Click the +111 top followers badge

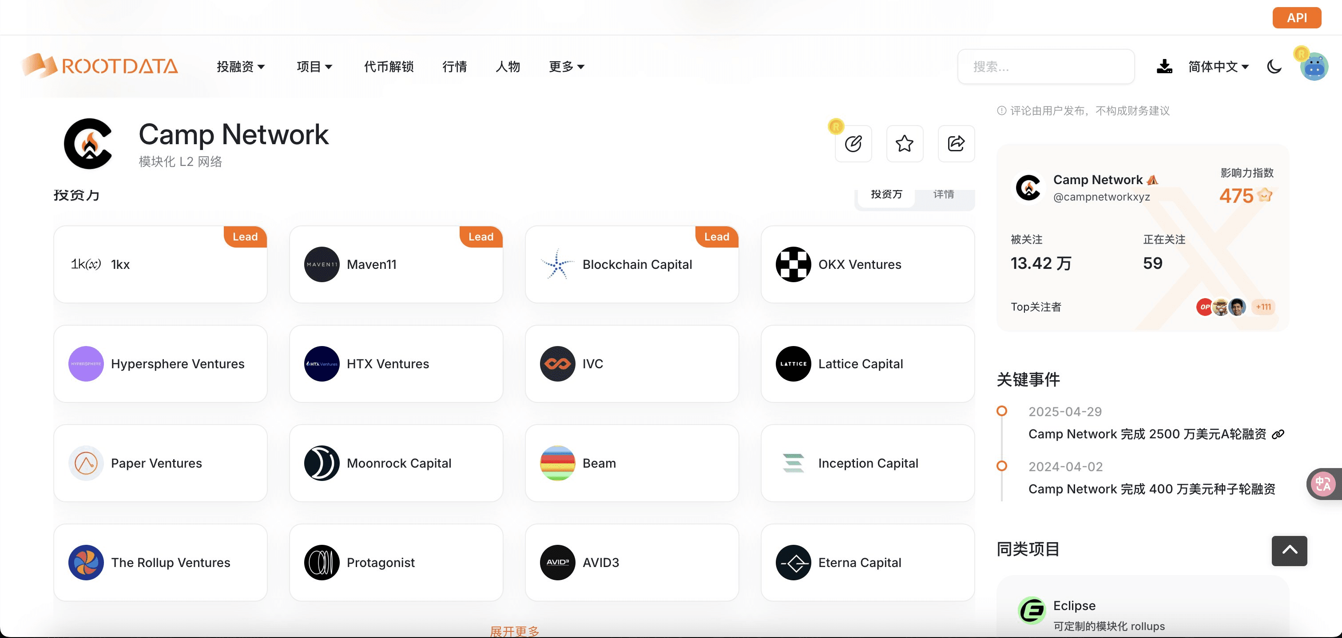tap(1263, 307)
